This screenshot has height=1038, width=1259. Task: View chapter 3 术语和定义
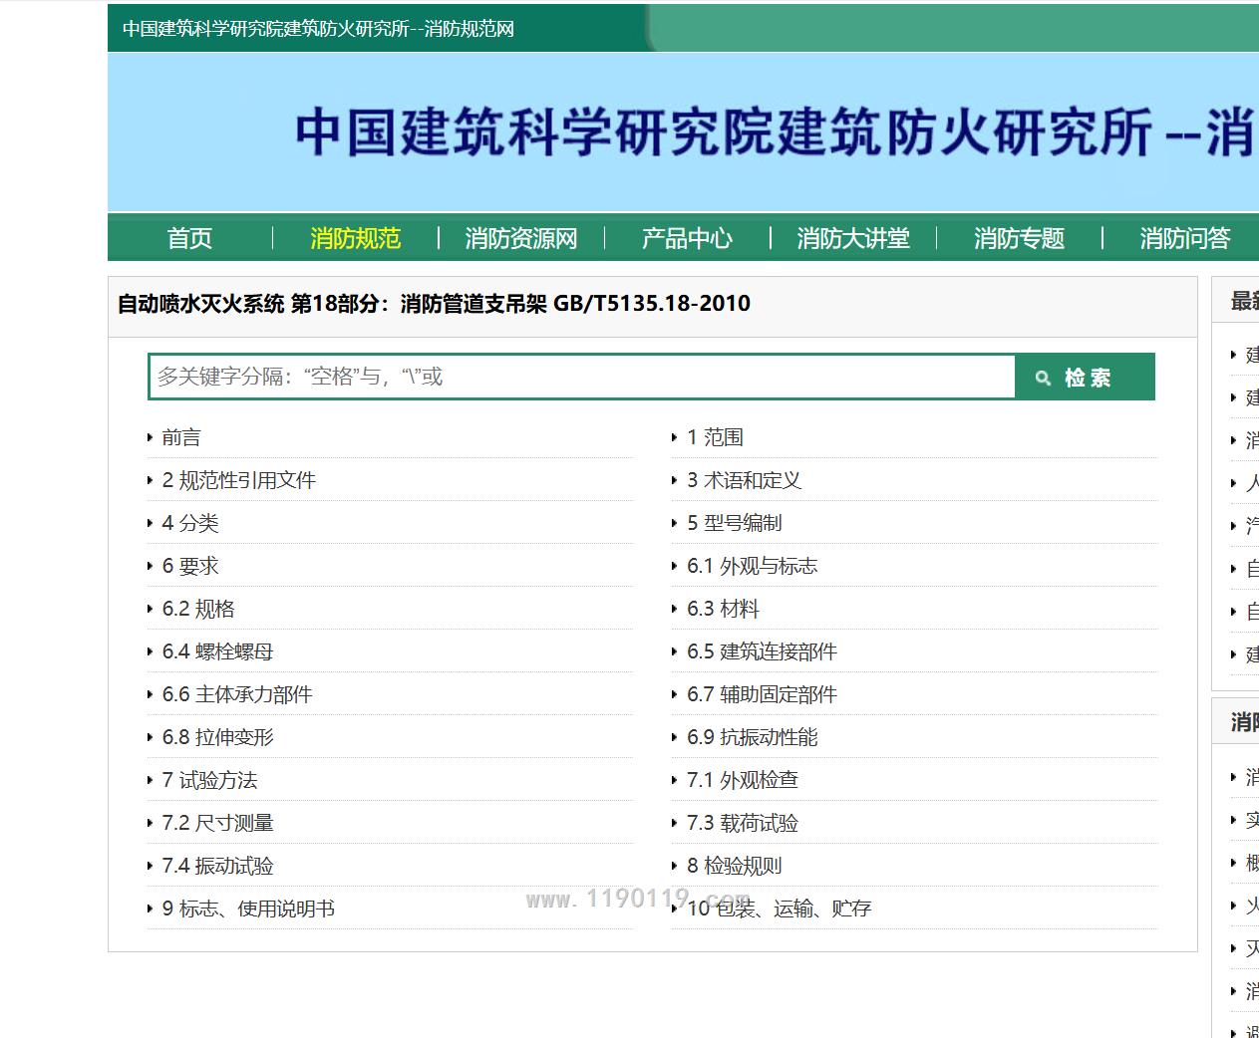click(744, 480)
